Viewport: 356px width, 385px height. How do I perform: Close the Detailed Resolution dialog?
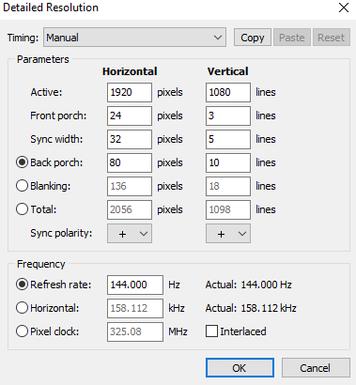click(344, 8)
